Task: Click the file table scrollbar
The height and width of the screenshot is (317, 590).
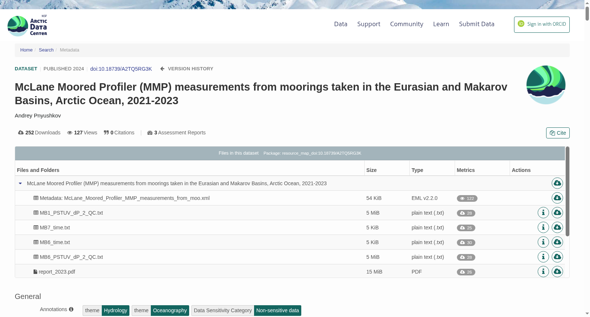Action: (x=568, y=191)
